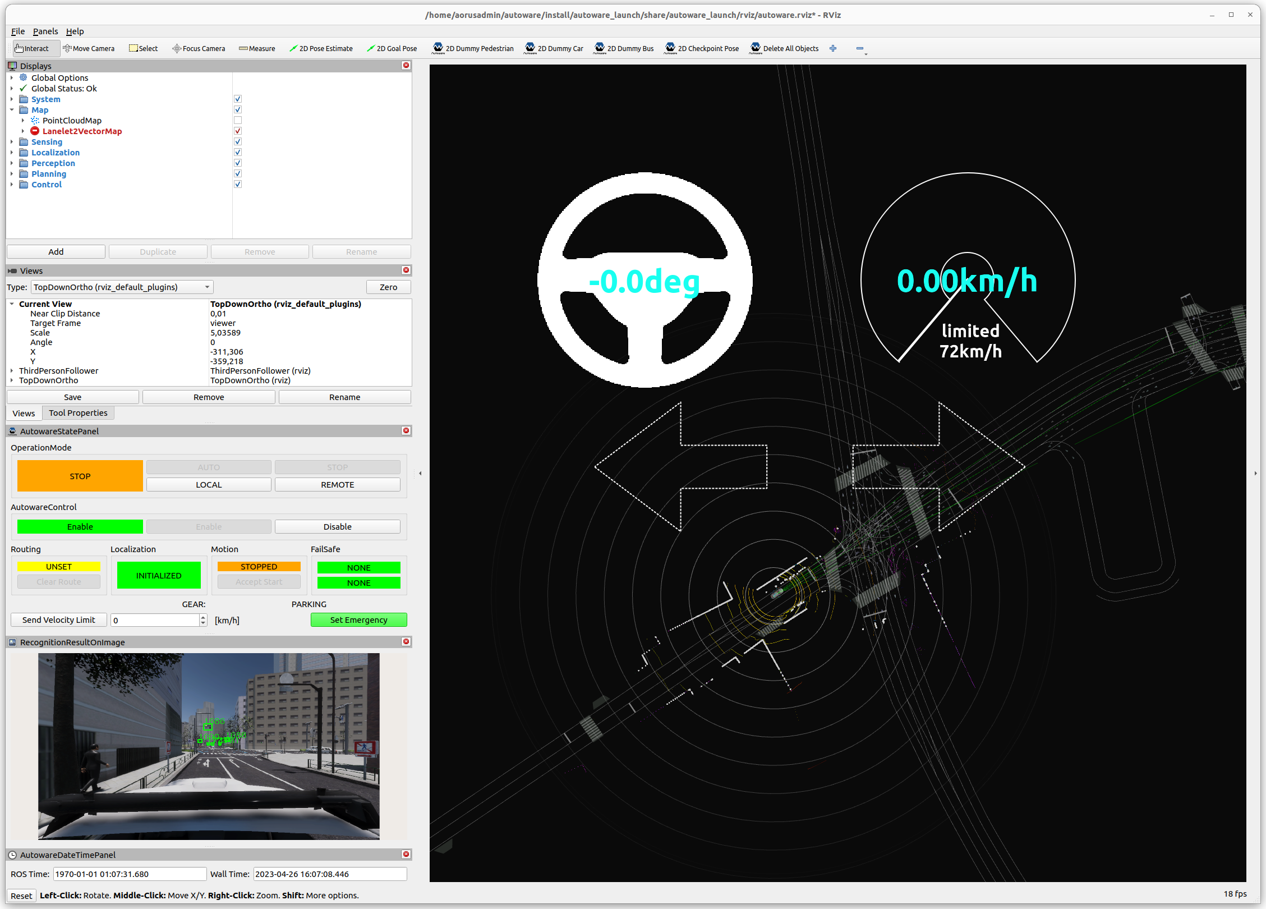Image resolution: width=1266 pixels, height=909 pixels.
Task: Close the AutowareStatePanel with its red icon
Action: [x=406, y=430]
